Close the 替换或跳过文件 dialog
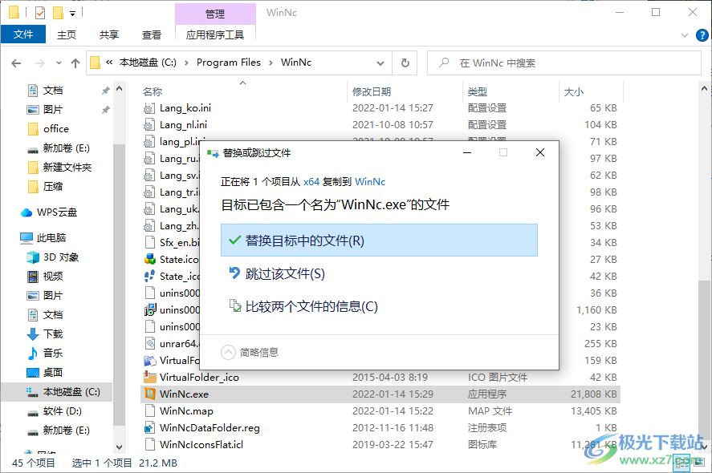The height and width of the screenshot is (473, 712). click(540, 152)
